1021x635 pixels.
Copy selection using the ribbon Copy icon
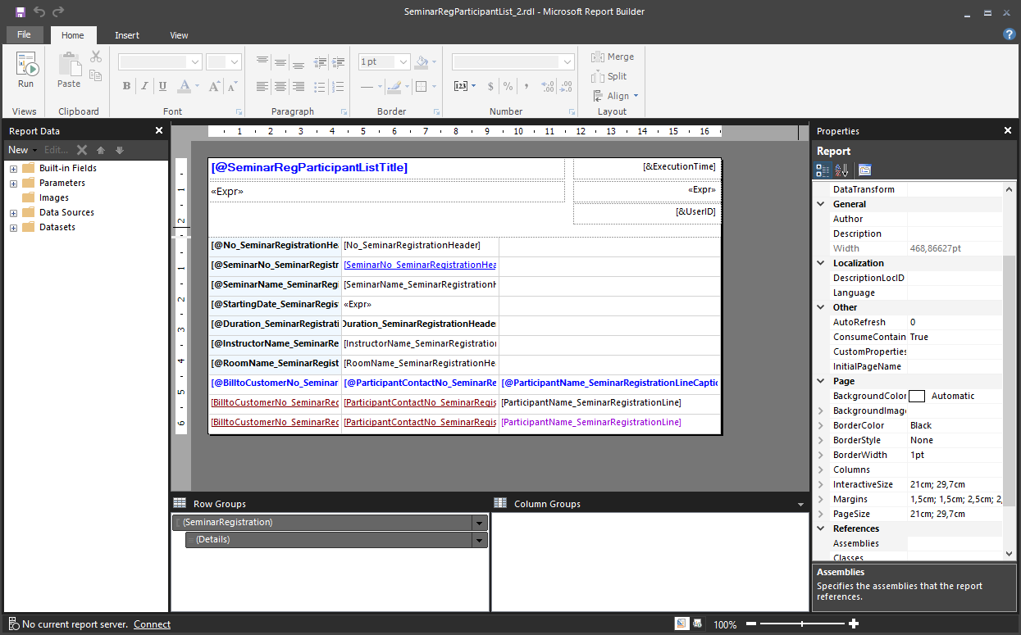96,75
